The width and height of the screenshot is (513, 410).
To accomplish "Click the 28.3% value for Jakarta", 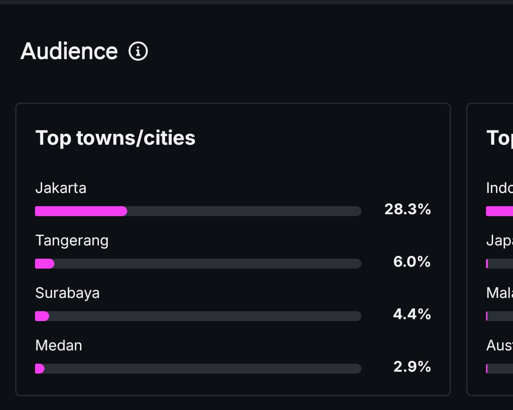I will (407, 209).
